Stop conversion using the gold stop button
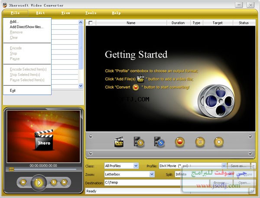The image size is (260, 198). (x=219, y=142)
